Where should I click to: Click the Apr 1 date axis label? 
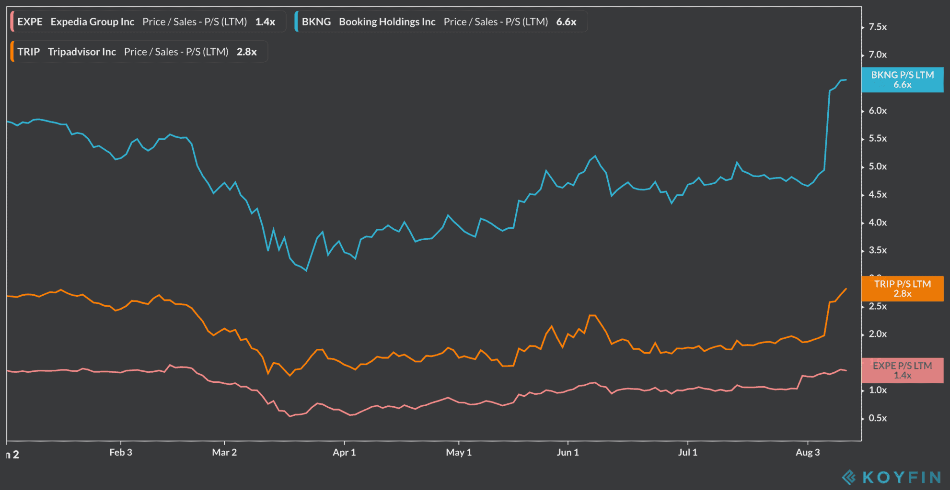pos(344,452)
